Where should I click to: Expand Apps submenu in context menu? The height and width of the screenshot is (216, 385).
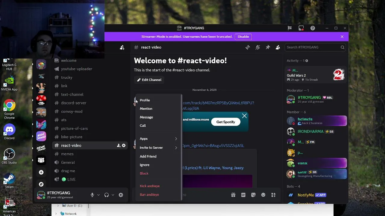click(159, 139)
